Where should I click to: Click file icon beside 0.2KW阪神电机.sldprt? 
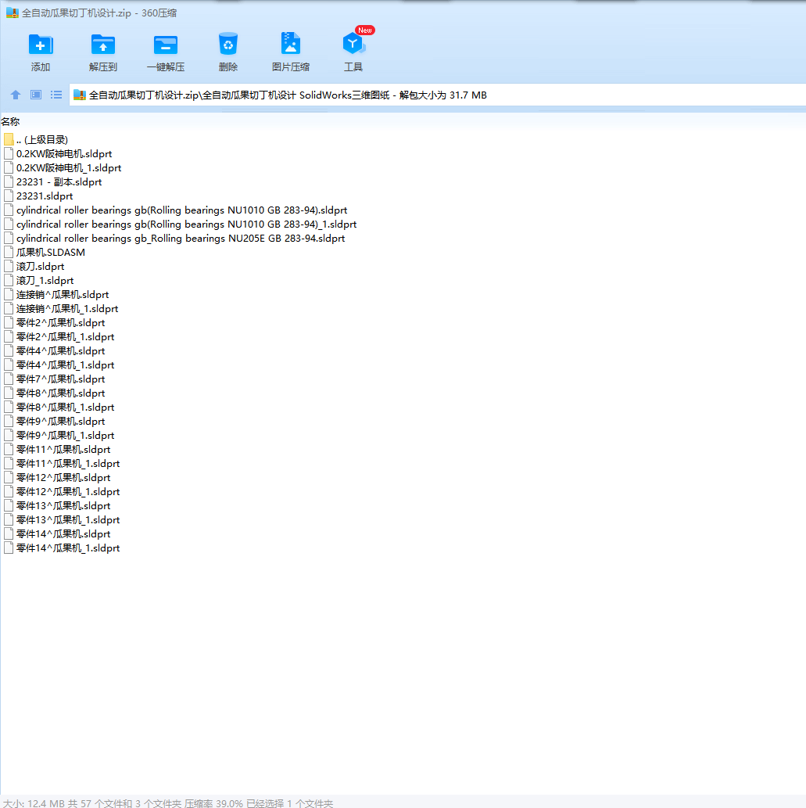coord(9,153)
